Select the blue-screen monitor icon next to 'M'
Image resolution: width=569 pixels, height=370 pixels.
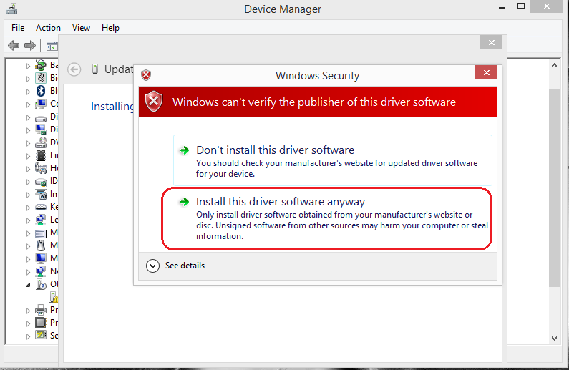point(41,258)
